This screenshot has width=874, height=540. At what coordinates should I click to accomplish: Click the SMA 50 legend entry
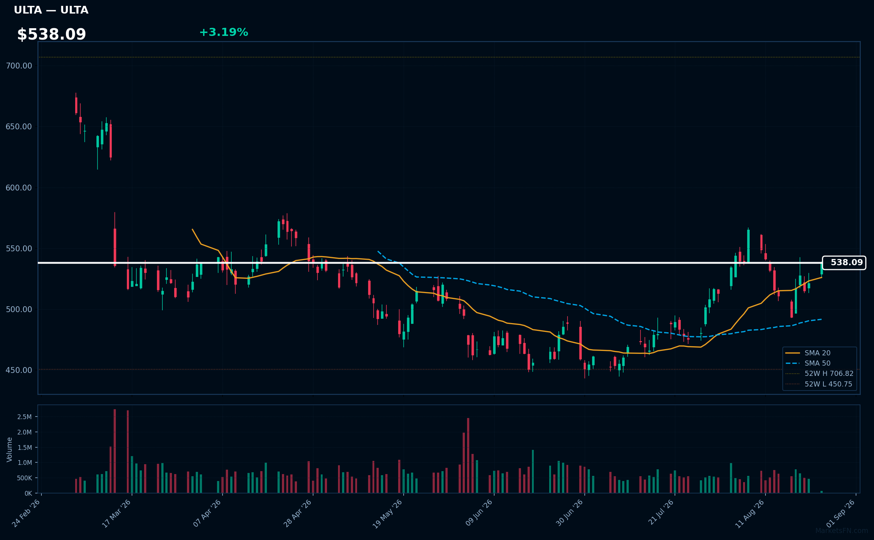[x=808, y=363]
